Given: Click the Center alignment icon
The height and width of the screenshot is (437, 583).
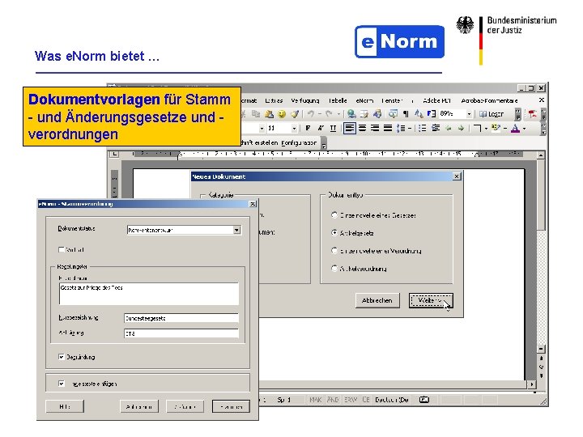Looking at the screenshot, I should 362,128.
